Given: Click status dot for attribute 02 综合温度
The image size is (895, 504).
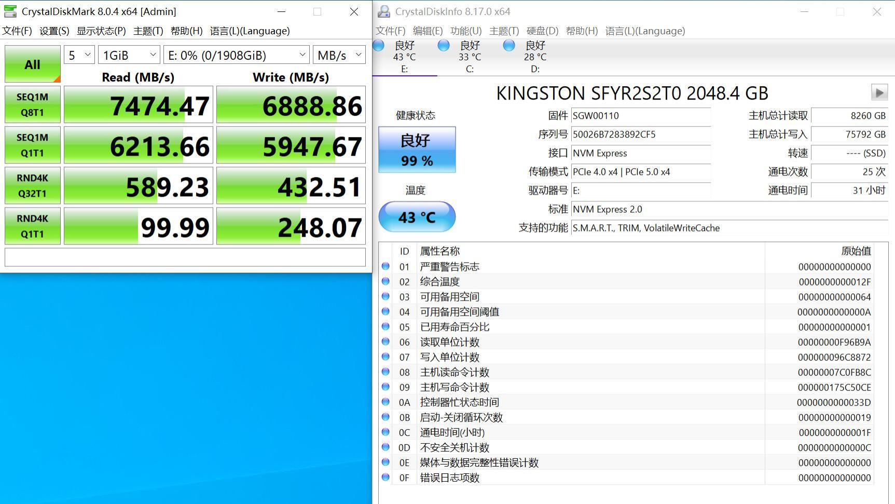Looking at the screenshot, I should [385, 281].
